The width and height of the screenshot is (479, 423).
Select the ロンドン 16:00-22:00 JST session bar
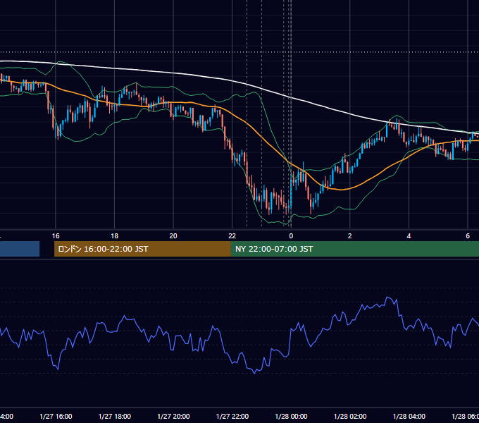(x=142, y=249)
